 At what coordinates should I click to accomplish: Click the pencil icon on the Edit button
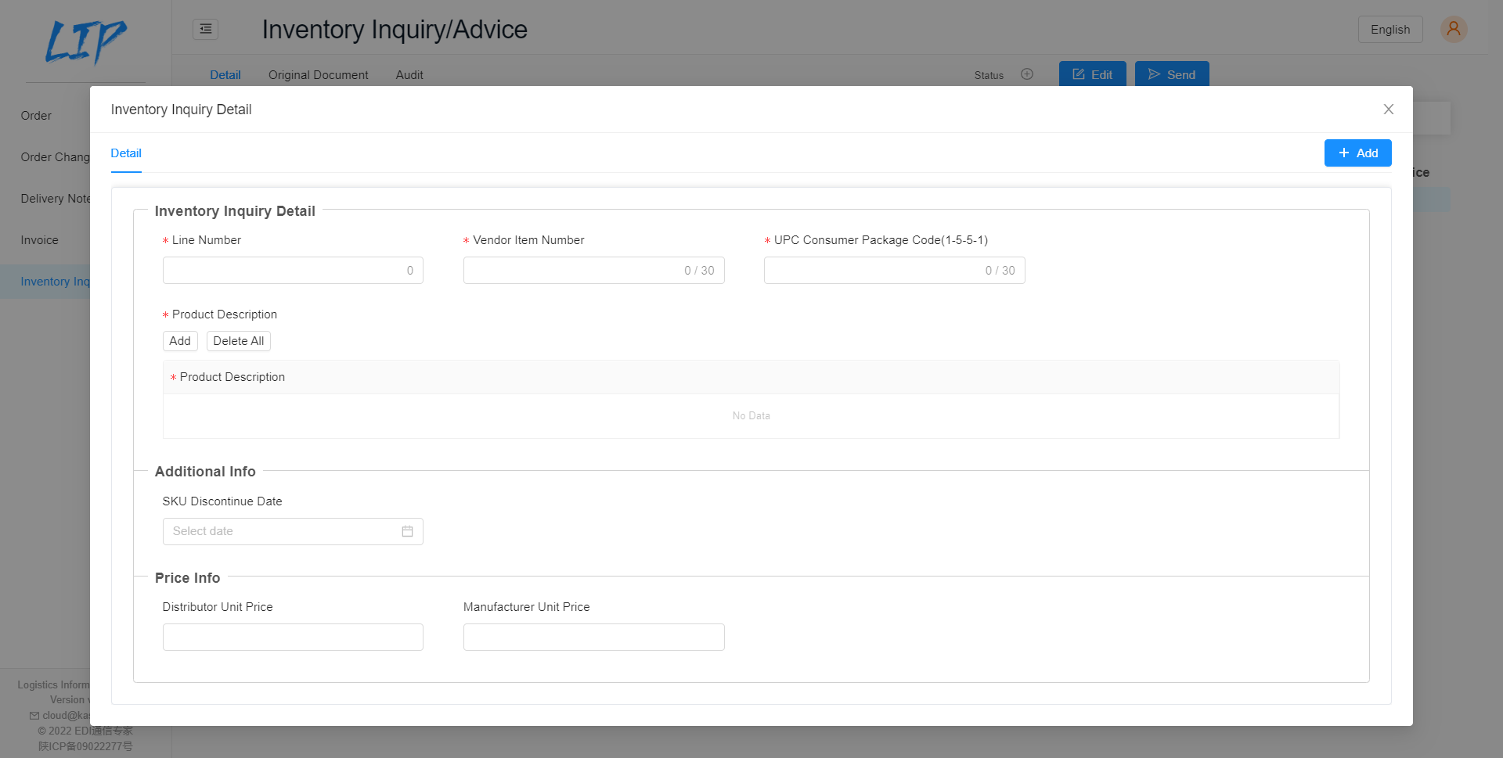(x=1078, y=74)
